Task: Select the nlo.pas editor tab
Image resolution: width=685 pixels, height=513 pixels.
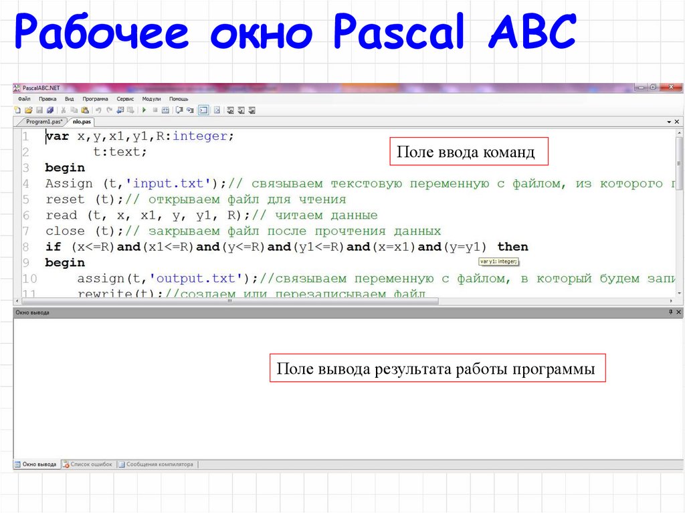Action: 82,122
